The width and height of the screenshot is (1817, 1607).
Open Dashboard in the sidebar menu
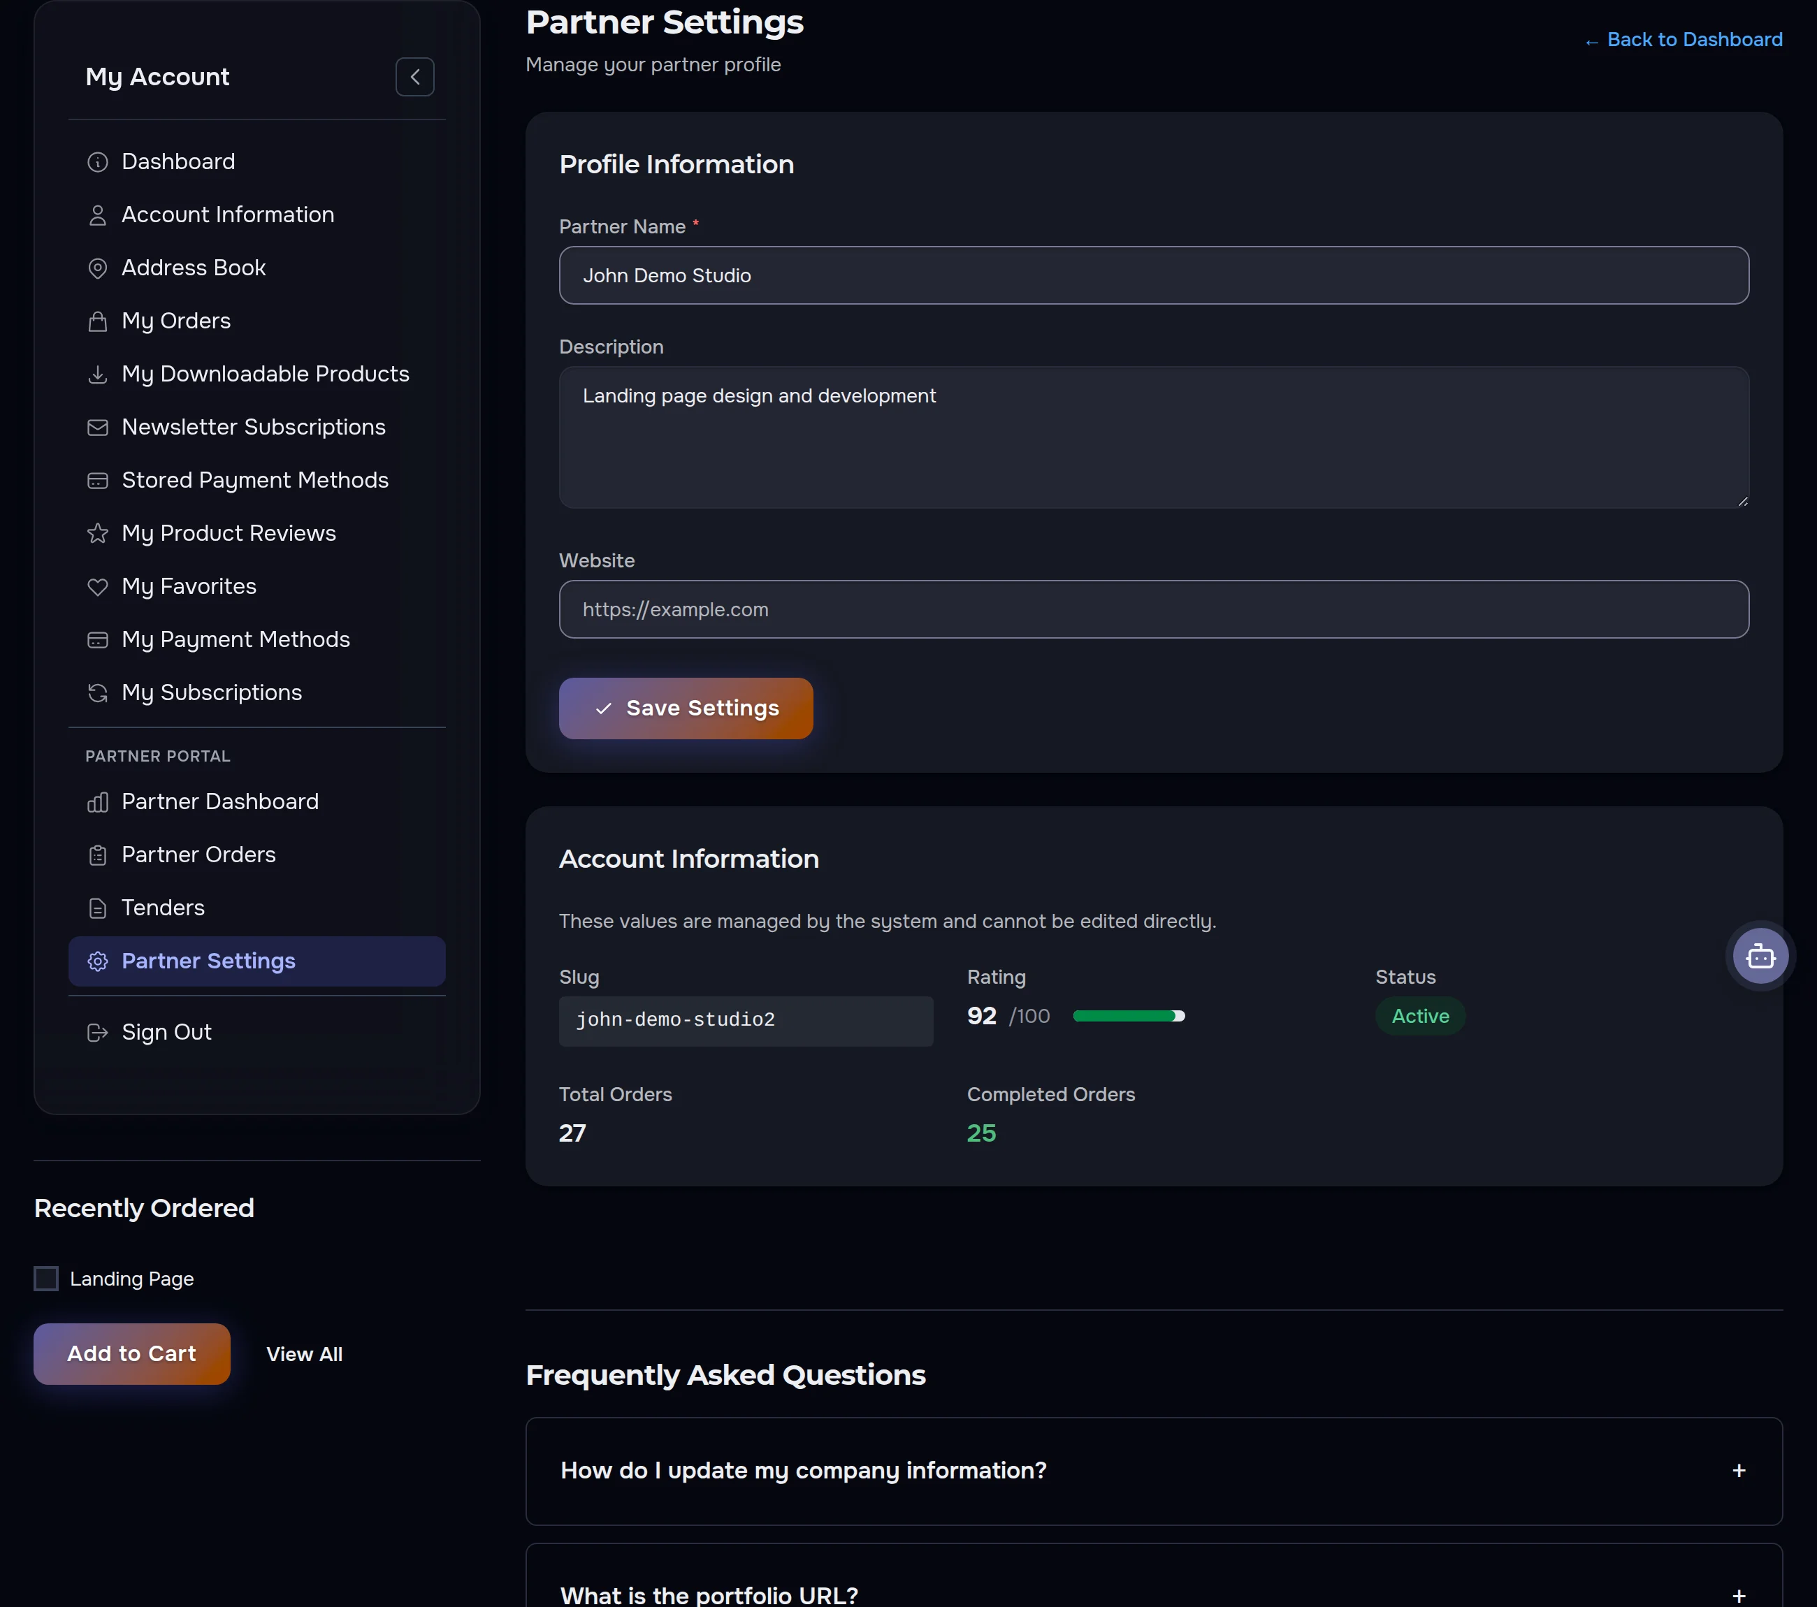(x=257, y=162)
